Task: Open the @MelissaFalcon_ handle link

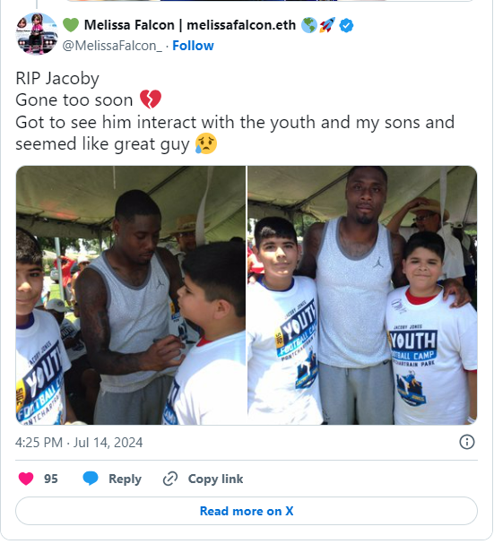Action: [x=112, y=46]
